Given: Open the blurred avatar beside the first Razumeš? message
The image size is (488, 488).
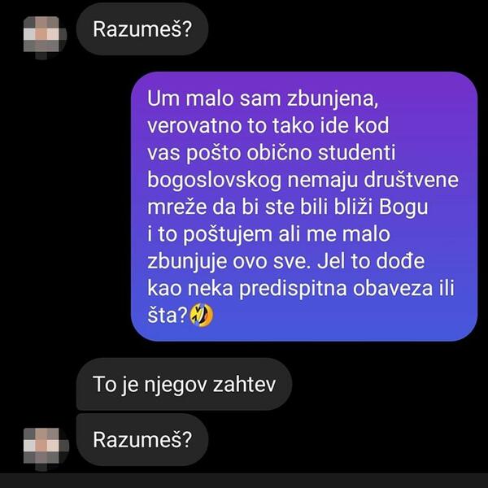Looking at the screenshot, I should [x=45, y=37].
